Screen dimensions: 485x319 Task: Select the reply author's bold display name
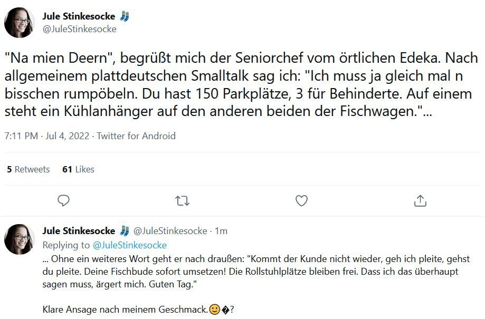pyautogui.click(x=79, y=231)
